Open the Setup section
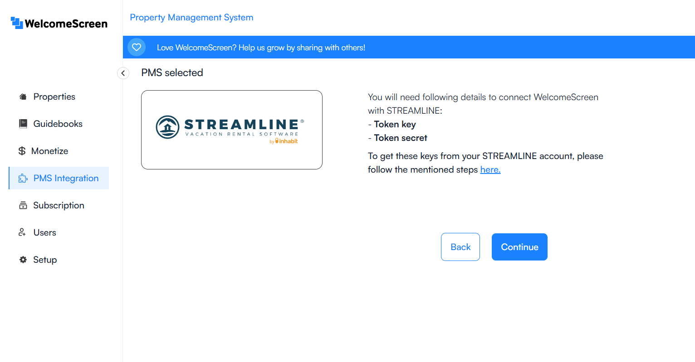Image resolution: width=695 pixels, height=362 pixels. click(59, 260)
